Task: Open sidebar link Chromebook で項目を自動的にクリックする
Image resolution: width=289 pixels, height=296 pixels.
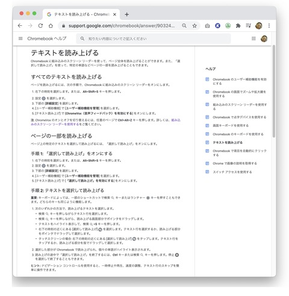Action: point(240,153)
